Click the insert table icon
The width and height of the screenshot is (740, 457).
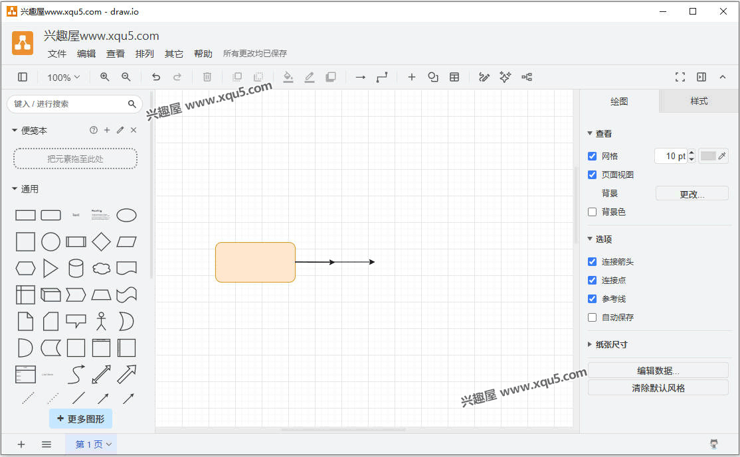point(454,77)
